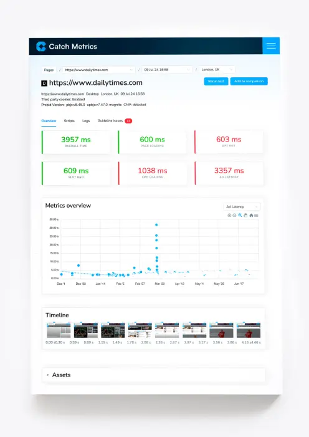The width and height of the screenshot is (309, 437).
Task: Open the chart export menu icon
Action: 256,215
